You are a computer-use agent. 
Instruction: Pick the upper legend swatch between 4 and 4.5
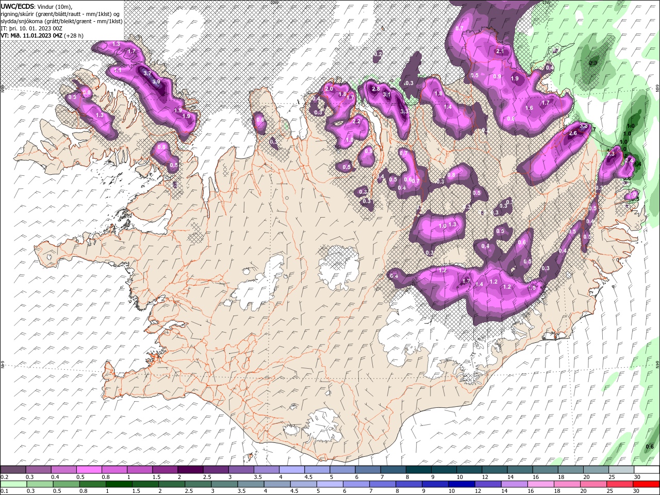[x=292, y=470]
